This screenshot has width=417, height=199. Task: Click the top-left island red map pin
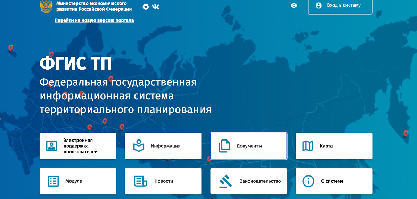(x=11, y=48)
